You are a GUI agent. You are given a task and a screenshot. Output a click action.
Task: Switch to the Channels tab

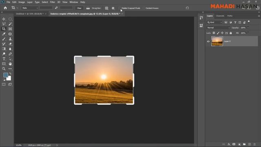coord(220,16)
